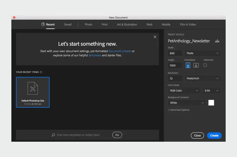Viewport: 237px width, 157px height.
Task: Select portrait orientation icon
Action: (x=188, y=65)
